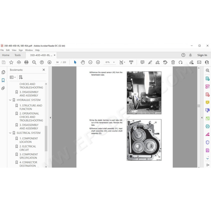Switch to the Tools tab

(17, 55)
